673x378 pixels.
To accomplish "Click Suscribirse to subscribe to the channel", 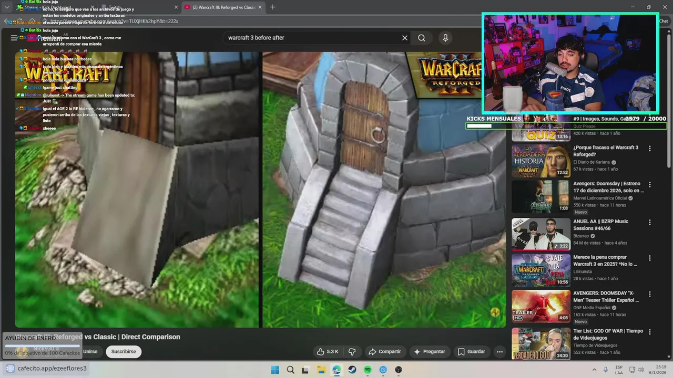I will 124,352.
